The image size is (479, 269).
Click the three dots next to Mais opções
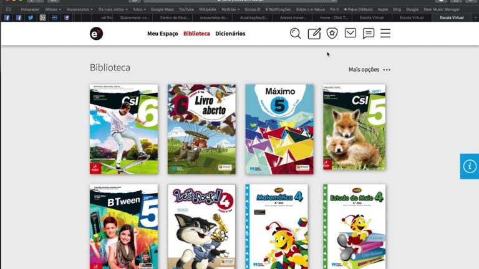[387, 70]
